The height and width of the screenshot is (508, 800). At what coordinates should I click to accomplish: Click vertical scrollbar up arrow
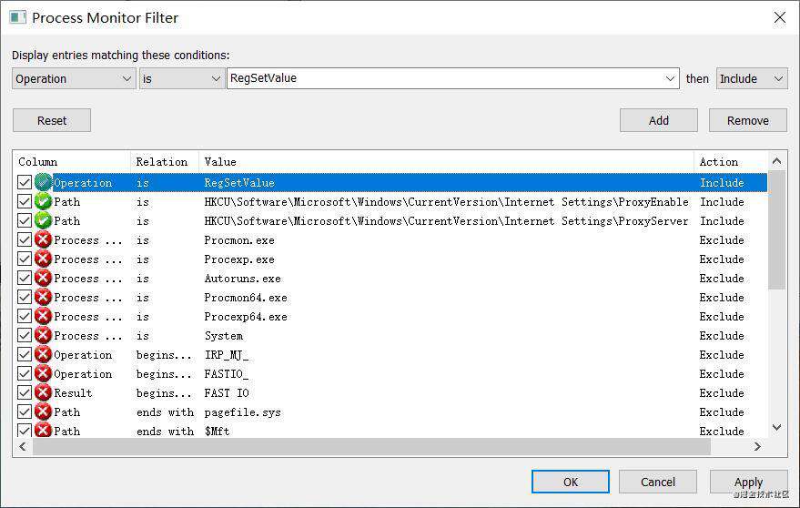point(776,161)
